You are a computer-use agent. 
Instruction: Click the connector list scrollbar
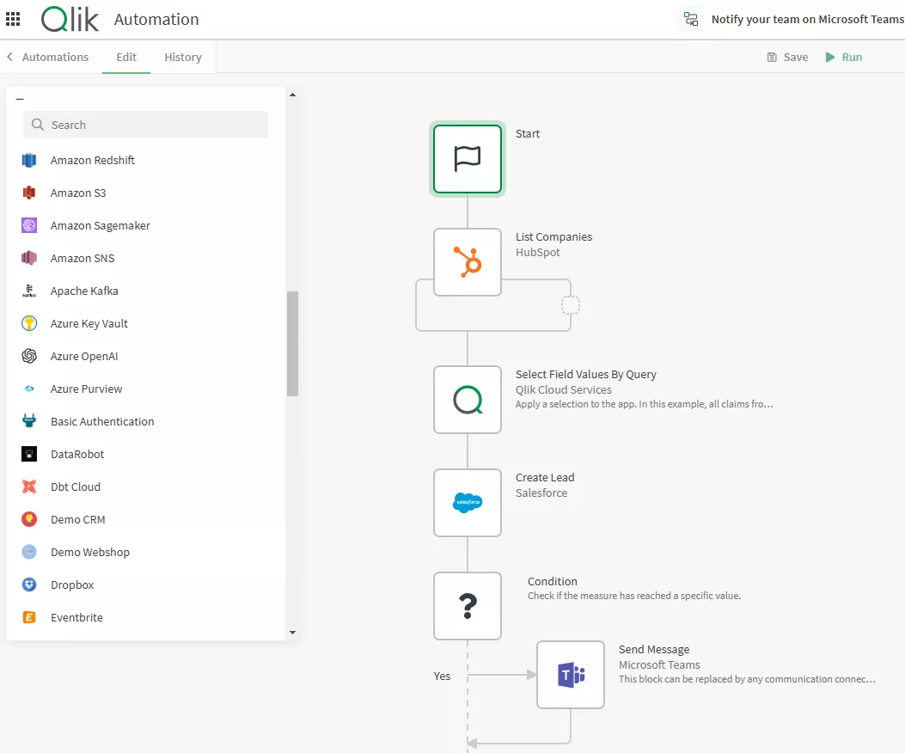coord(293,344)
